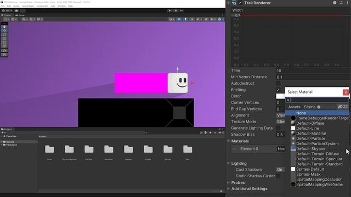Click the Pause button
This screenshot has width=351, height=197.
175,10
